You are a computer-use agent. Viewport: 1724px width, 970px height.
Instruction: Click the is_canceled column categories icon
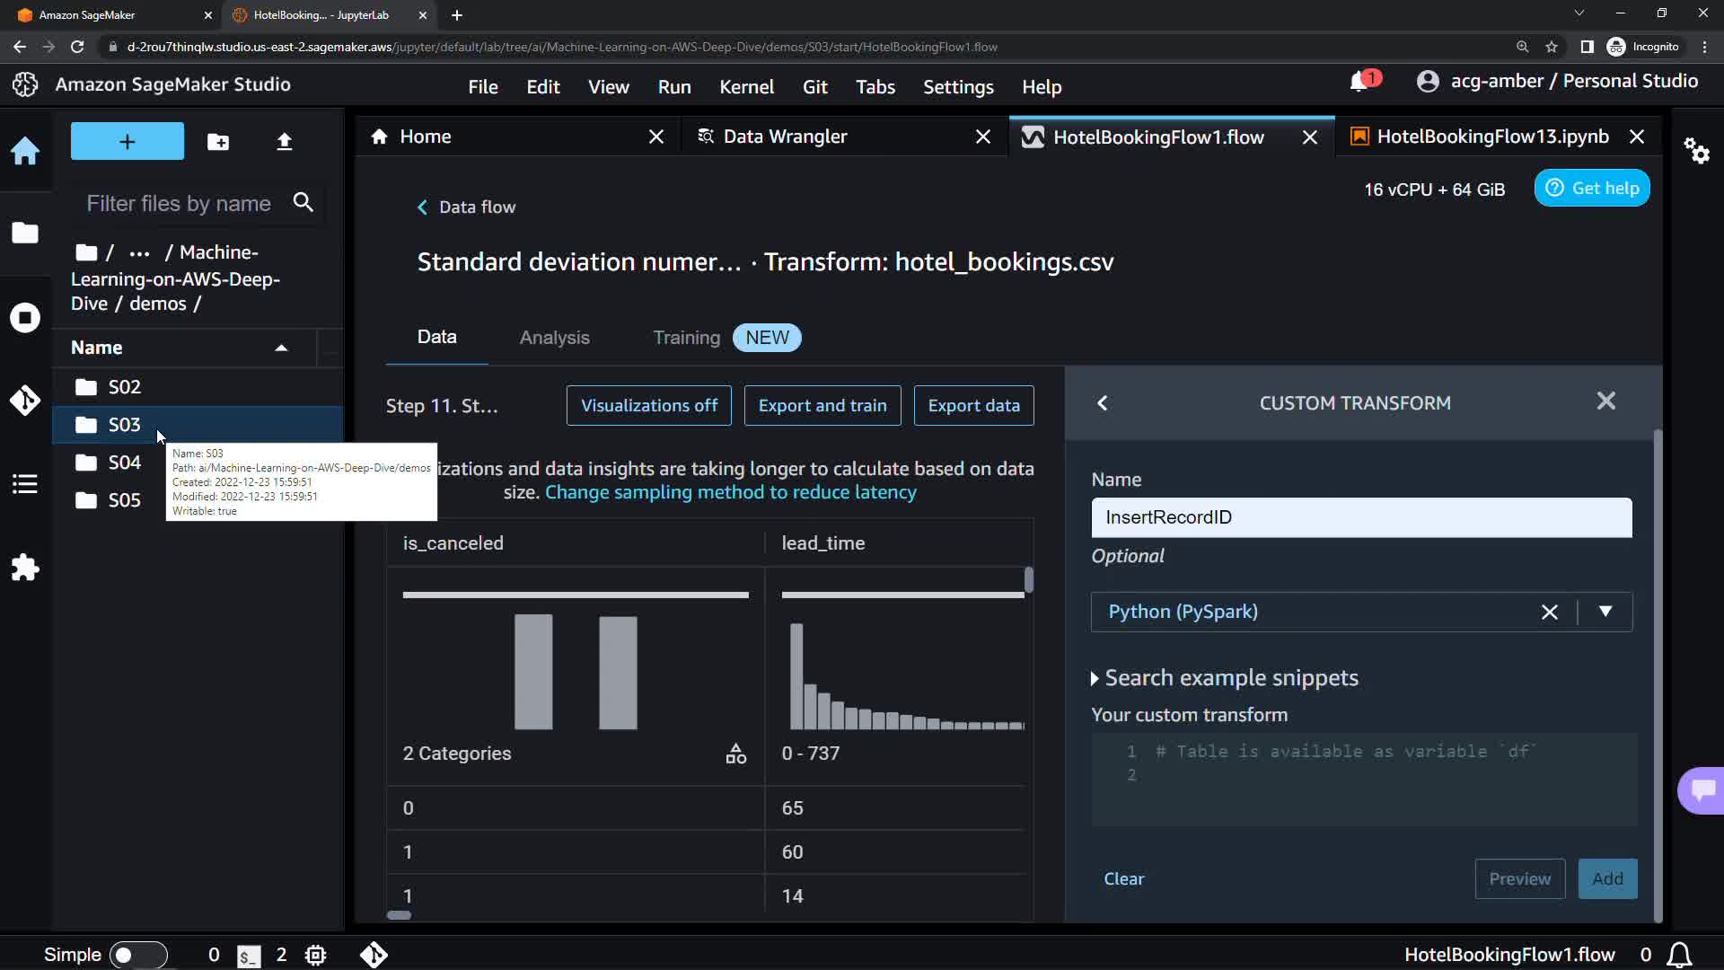tap(735, 754)
